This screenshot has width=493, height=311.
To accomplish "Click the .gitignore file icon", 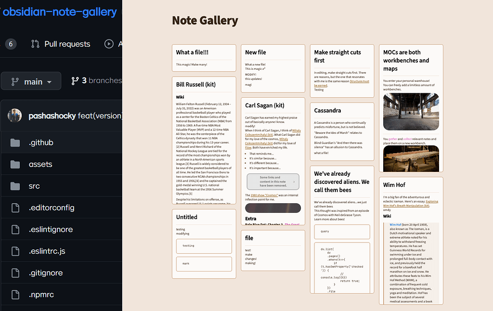I will (x=15, y=272).
